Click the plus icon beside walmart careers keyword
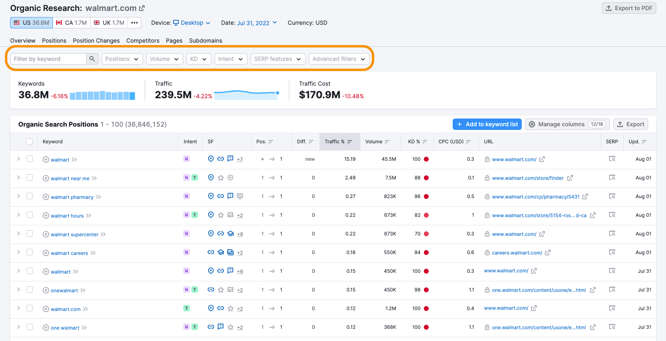This screenshot has width=666, height=341. 46,253
